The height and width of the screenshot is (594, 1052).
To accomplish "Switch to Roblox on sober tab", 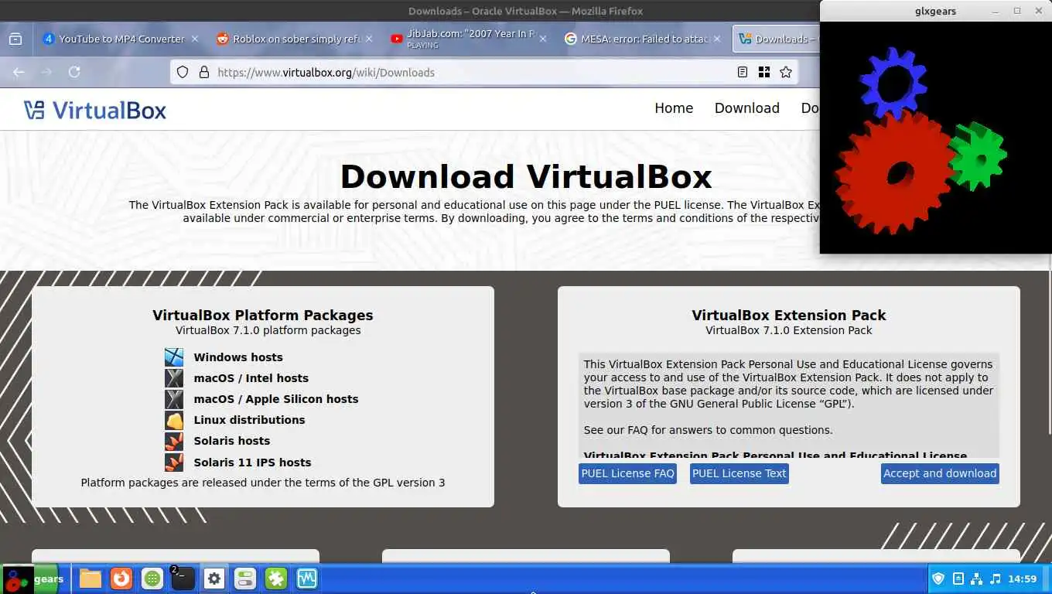I will (294, 39).
